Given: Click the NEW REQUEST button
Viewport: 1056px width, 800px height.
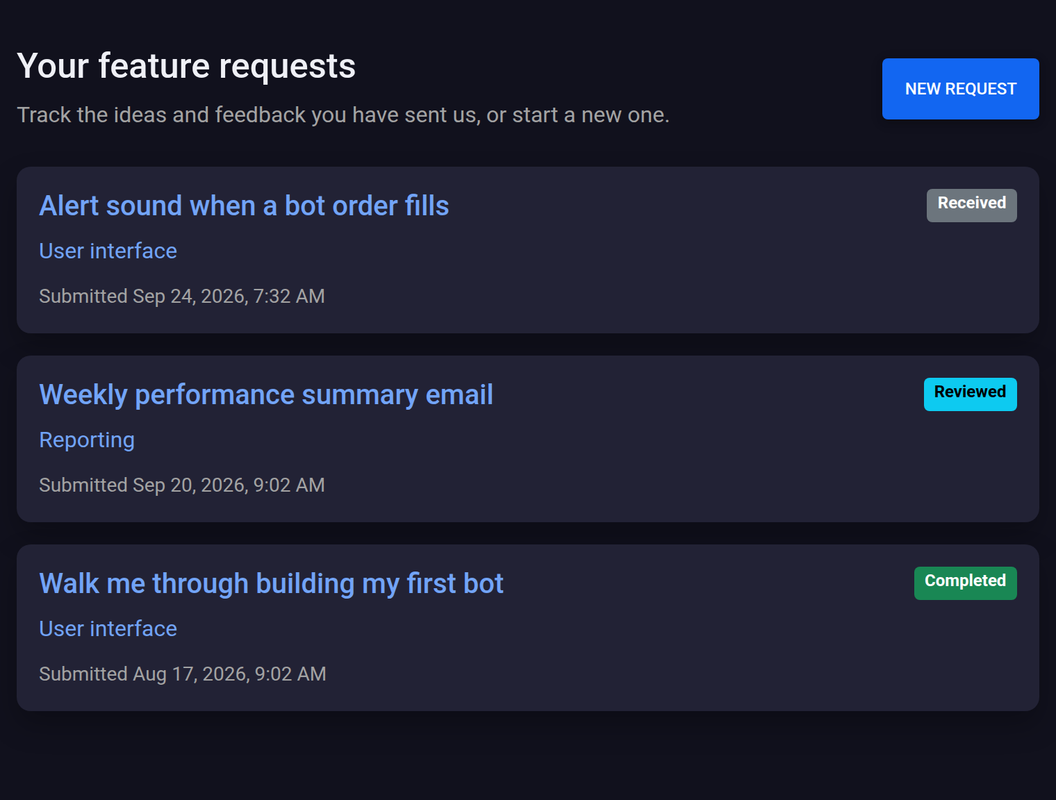Looking at the screenshot, I should 960,89.
